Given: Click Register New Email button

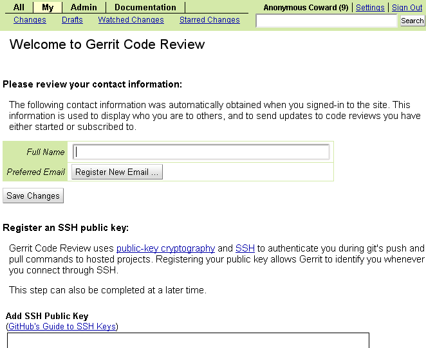Looking at the screenshot, I should click(117, 172).
